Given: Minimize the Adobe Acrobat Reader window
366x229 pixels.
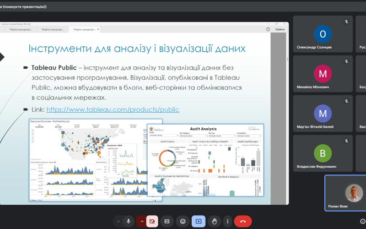Looking at the screenshot, I should [x=269, y=24].
